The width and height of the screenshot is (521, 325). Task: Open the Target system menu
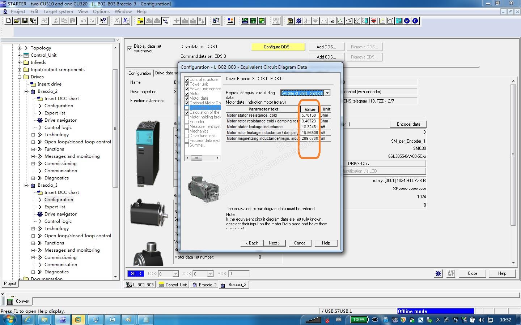click(x=58, y=11)
